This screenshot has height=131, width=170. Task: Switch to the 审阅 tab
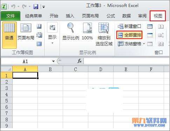pos(142,16)
